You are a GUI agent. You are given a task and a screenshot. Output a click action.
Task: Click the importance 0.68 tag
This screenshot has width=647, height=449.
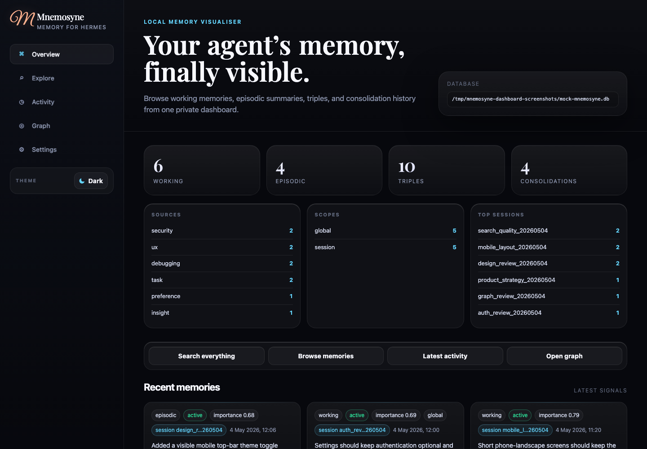[x=234, y=415]
